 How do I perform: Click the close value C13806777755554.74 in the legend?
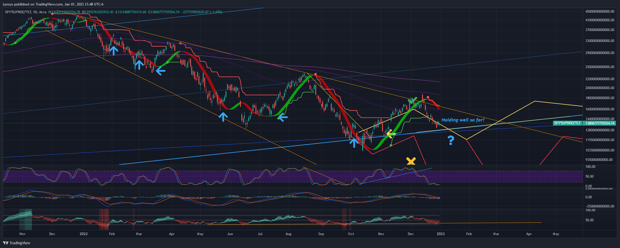click(164, 12)
